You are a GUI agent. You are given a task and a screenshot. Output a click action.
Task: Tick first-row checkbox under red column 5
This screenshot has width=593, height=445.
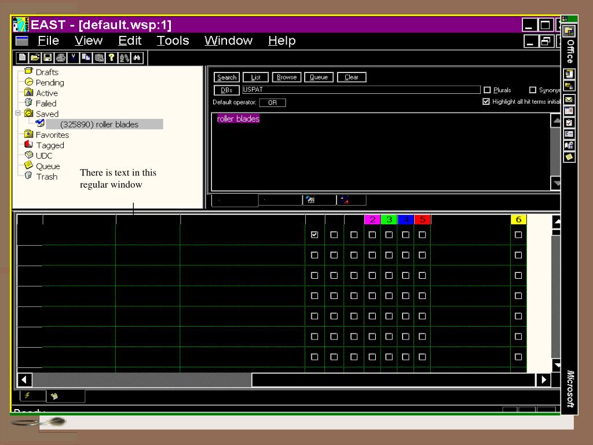pyautogui.click(x=422, y=235)
